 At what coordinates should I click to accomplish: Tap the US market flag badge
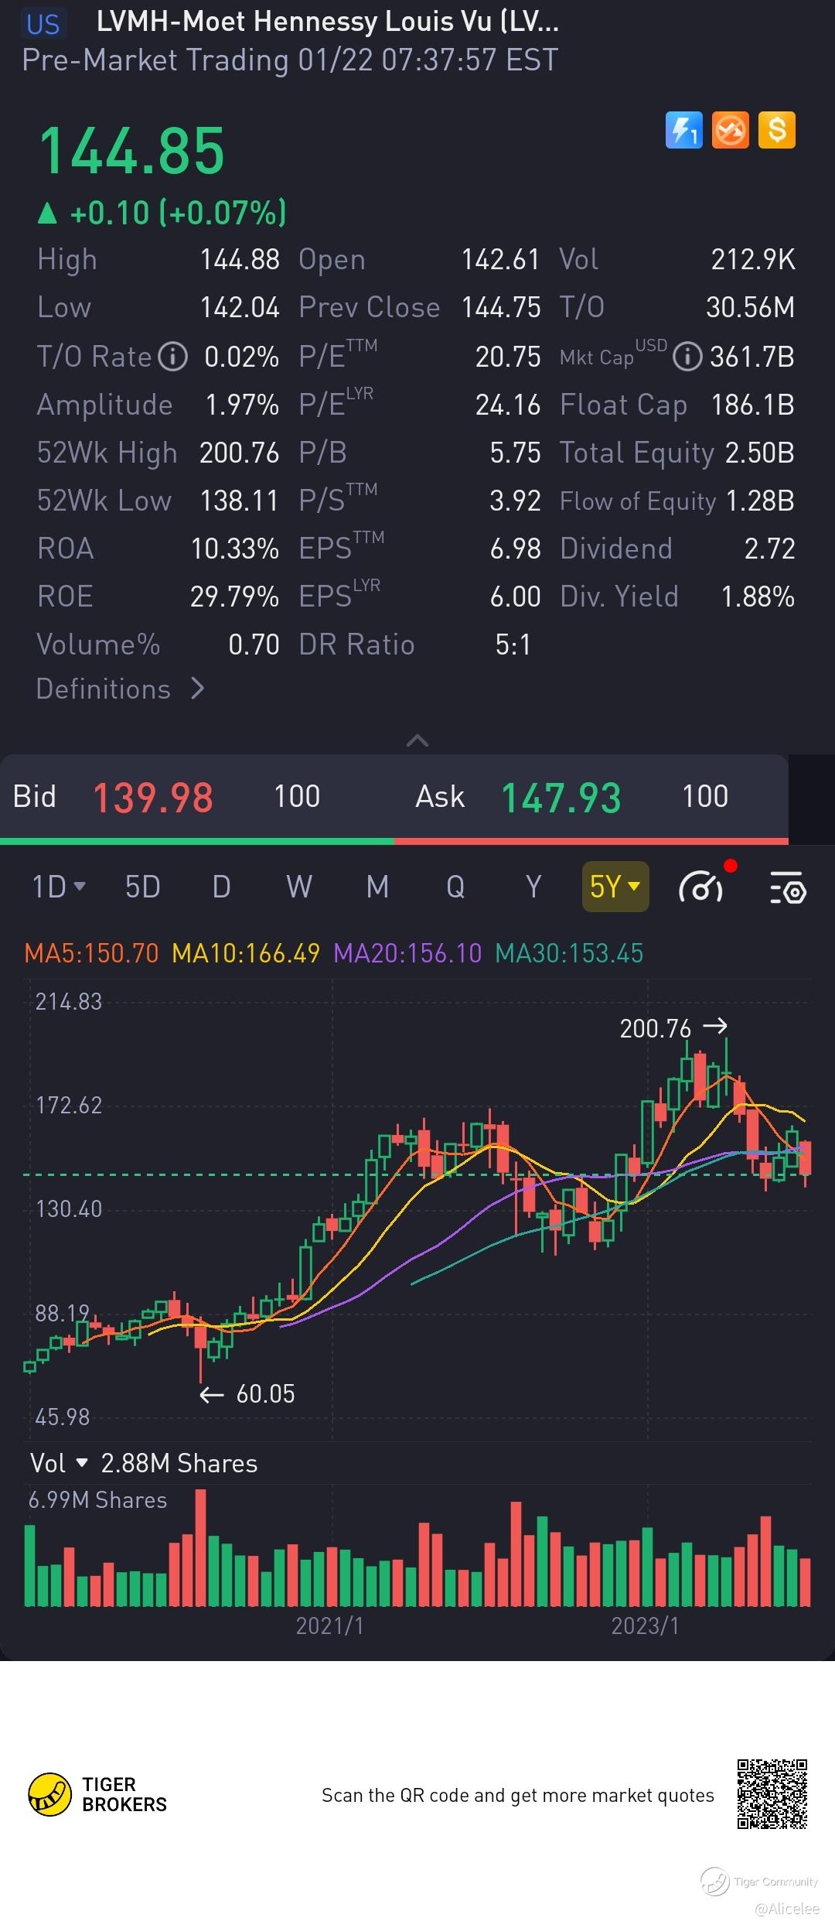(43, 23)
